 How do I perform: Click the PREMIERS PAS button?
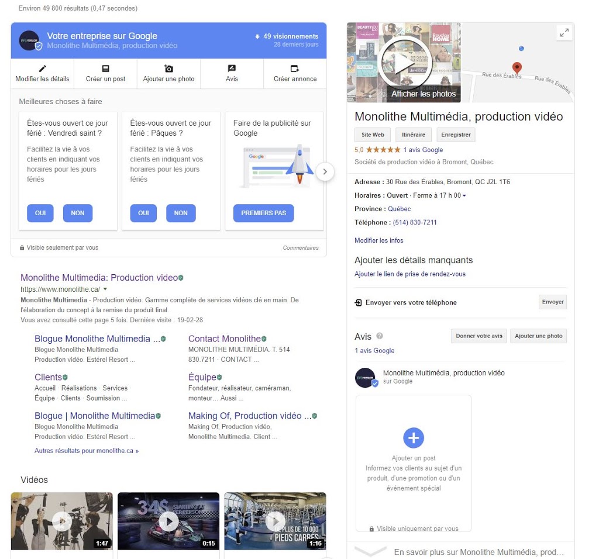(264, 213)
